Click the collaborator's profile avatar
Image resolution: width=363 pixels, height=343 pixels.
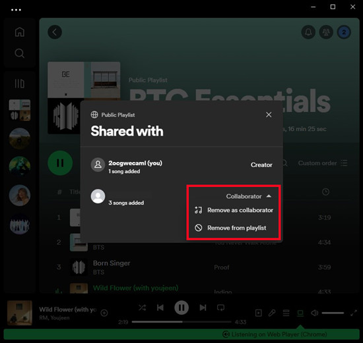98,196
